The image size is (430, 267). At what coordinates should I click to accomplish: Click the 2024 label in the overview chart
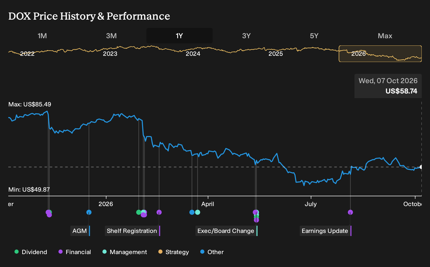193,54
